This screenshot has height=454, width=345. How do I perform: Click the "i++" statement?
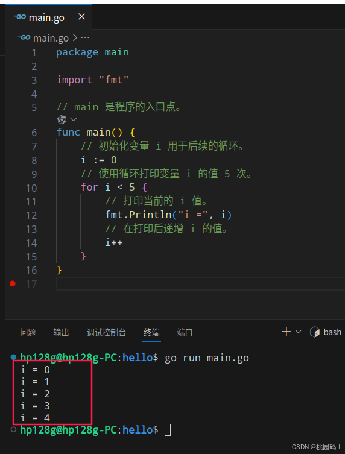point(114,242)
